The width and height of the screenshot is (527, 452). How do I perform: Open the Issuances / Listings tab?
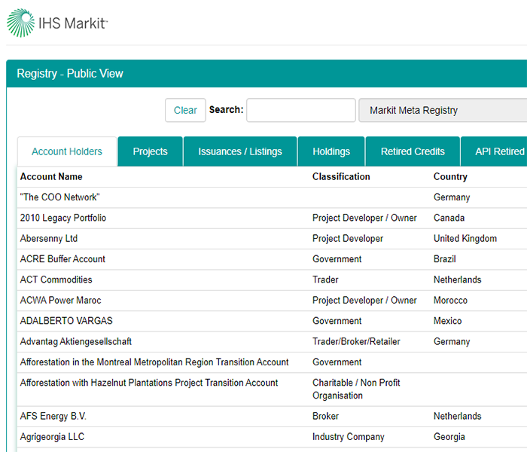click(x=240, y=151)
